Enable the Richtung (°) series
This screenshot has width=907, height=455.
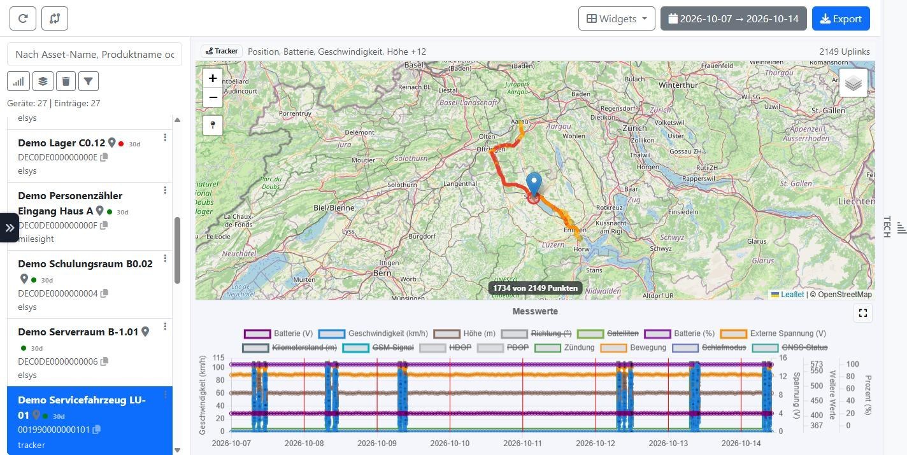coord(536,333)
